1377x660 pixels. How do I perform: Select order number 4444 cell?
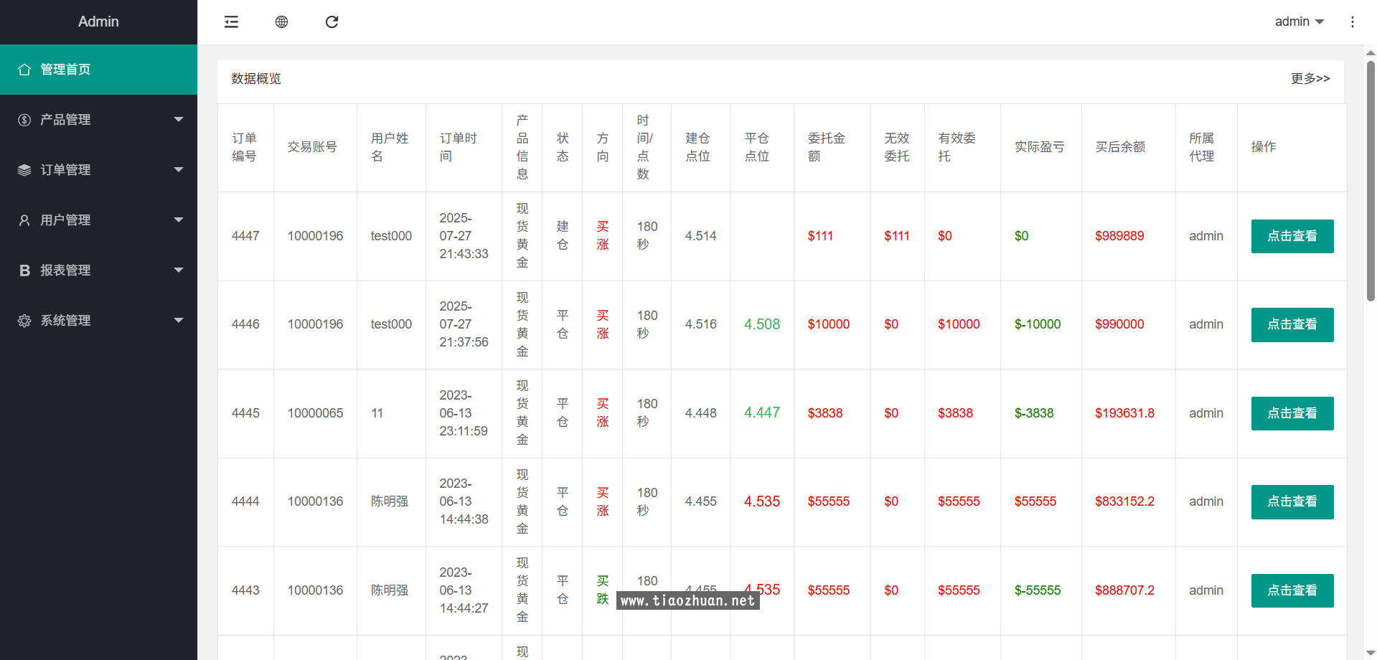tap(245, 501)
